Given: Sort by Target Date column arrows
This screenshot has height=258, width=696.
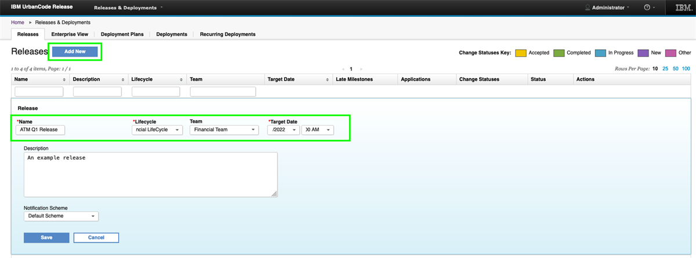Looking at the screenshot, I should point(327,79).
